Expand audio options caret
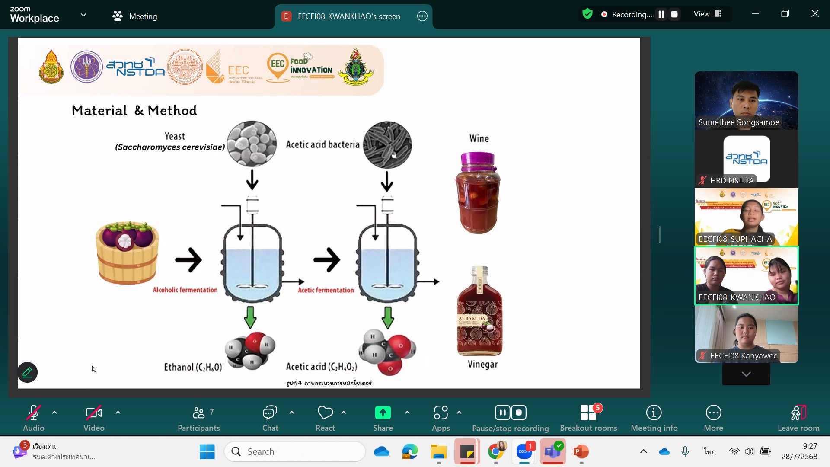830x467 pixels. click(54, 413)
